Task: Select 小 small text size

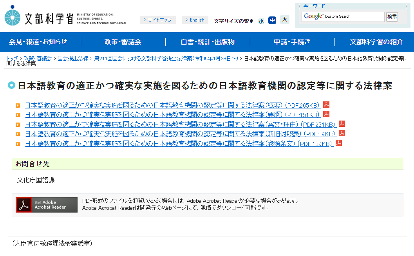Action: [261, 20]
